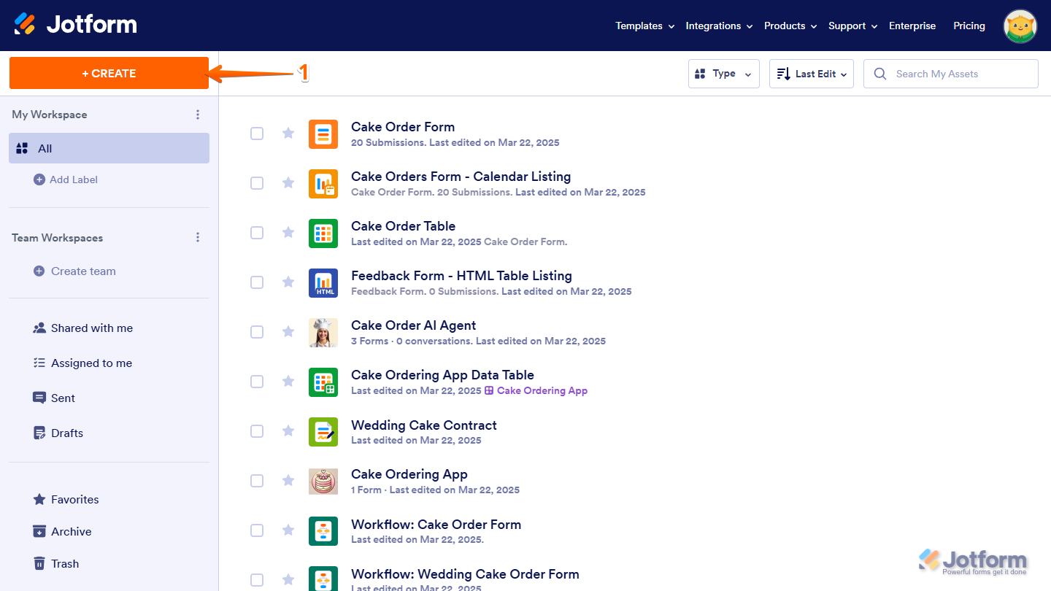Open the Cake Order AI Agent avatar icon

point(323,332)
